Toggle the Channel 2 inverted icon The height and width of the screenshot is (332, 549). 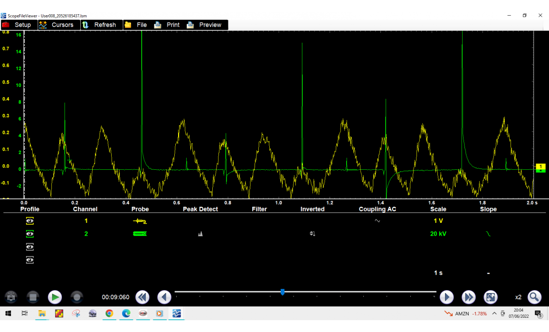(312, 234)
